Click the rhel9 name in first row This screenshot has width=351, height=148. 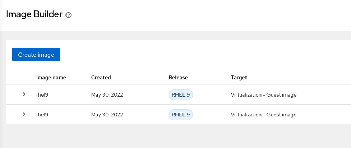(42, 94)
